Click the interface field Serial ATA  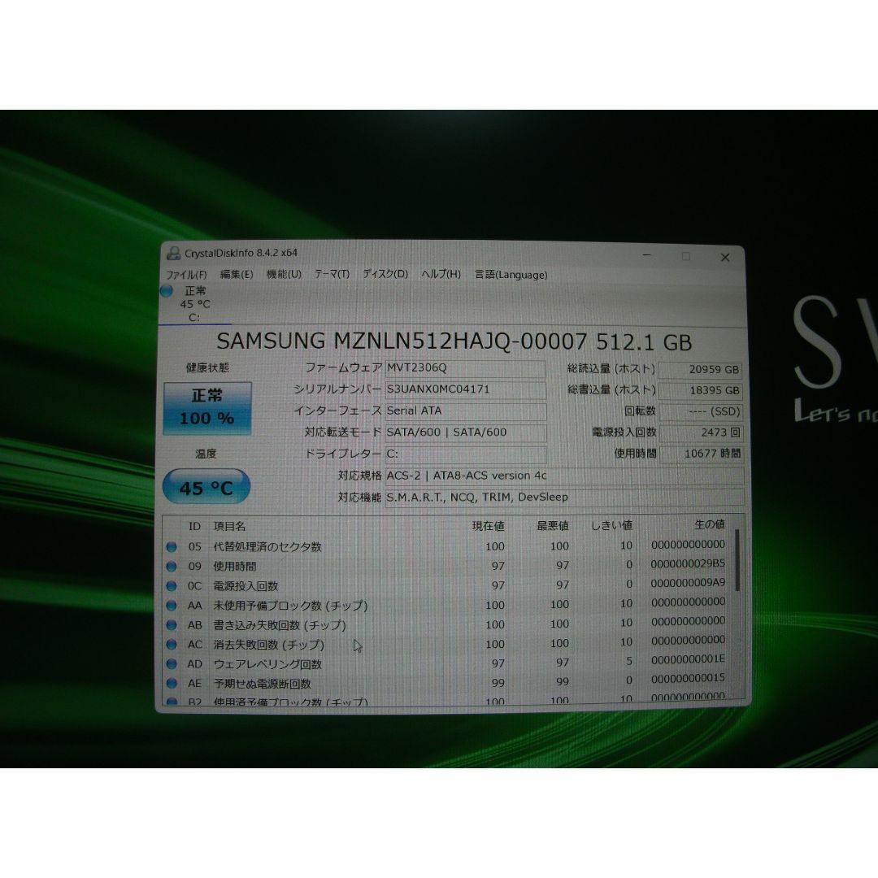click(465, 411)
